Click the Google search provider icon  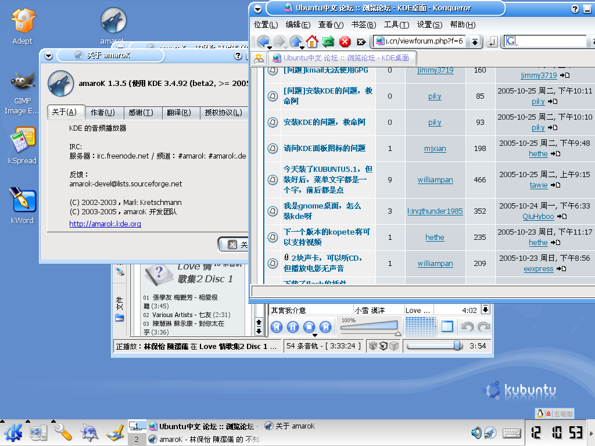[511, 41]
